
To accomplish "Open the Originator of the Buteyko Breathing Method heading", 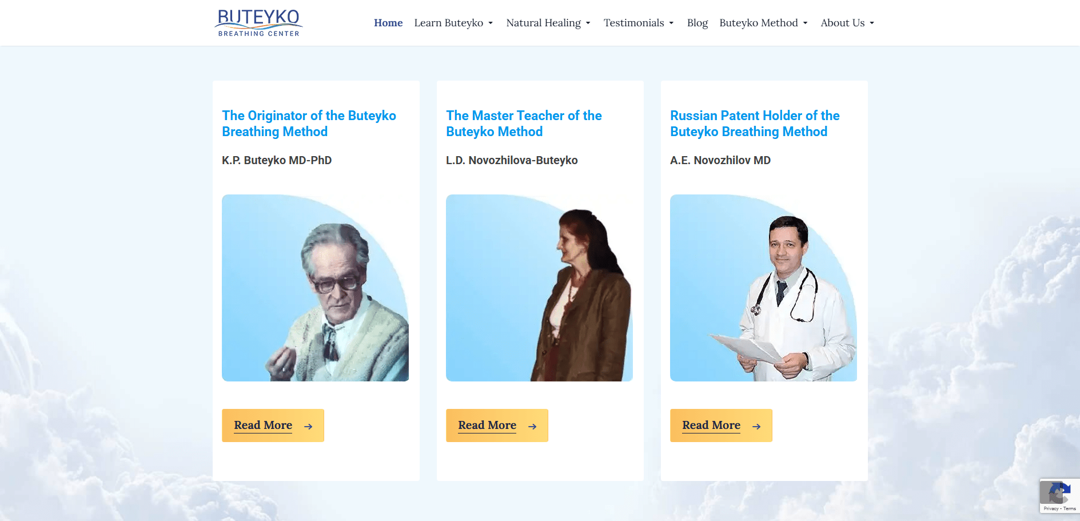I will coord(309,124).
